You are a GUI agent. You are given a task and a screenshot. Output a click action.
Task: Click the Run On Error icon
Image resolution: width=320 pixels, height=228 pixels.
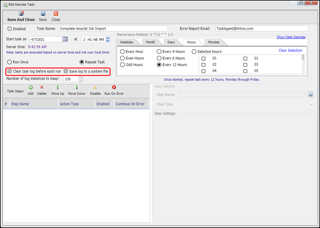114,88
